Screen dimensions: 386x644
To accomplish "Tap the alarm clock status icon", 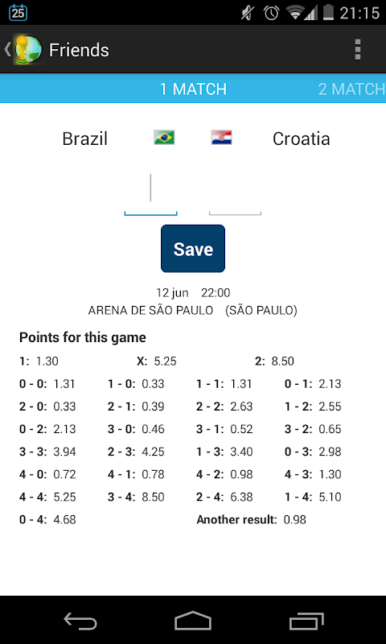I will 272,12.
